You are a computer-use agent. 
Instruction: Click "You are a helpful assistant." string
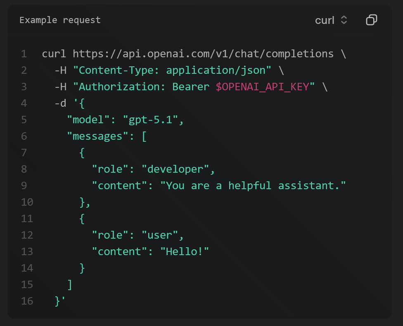tap(253, 186)
